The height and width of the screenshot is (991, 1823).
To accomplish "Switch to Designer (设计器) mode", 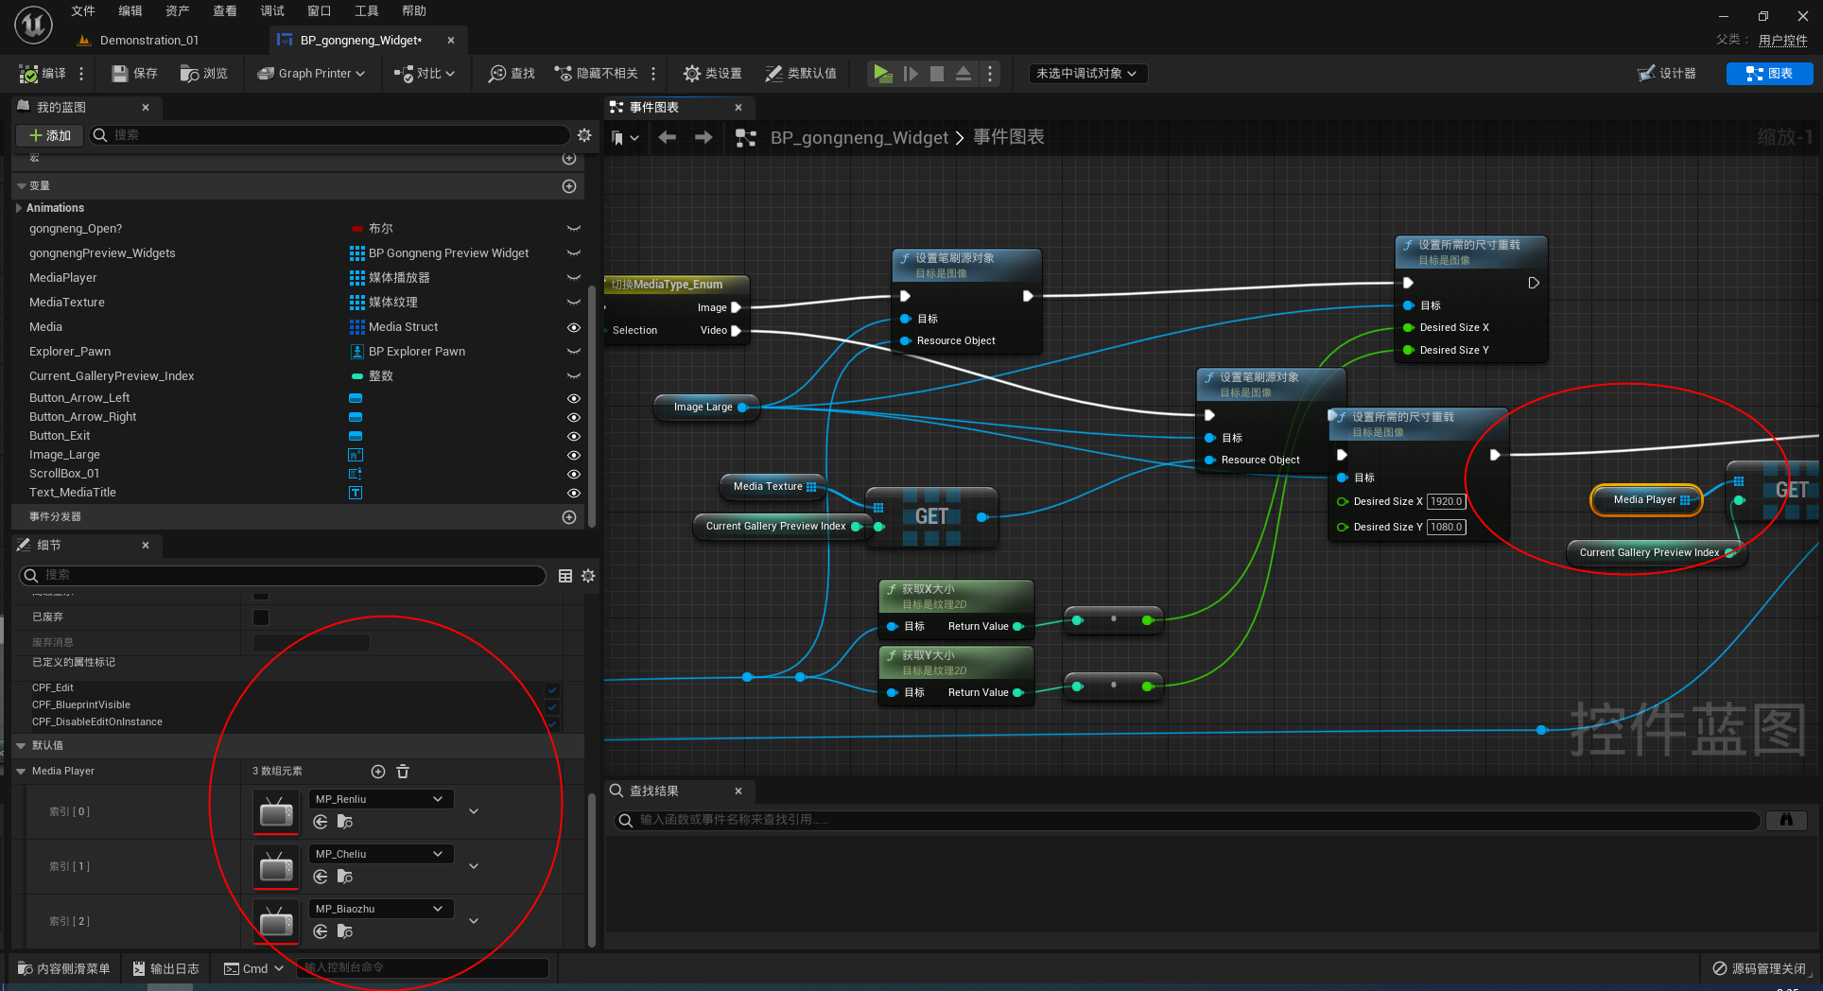I will click(1667, 74).
